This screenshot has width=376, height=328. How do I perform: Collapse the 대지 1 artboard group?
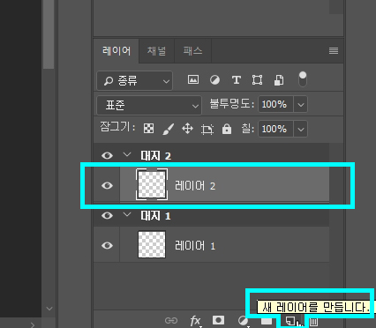(x=127, y=214)
